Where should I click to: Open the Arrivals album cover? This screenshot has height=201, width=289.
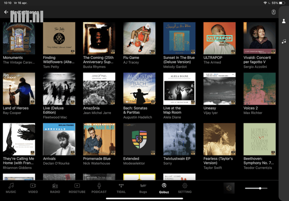(59, 139)
